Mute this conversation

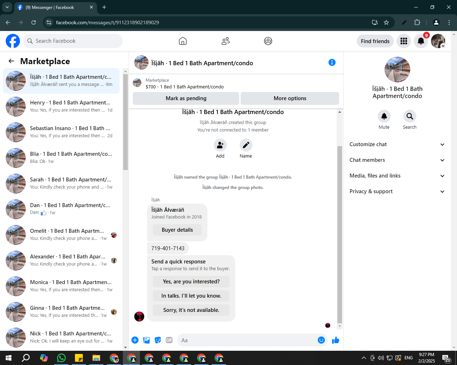tap(384, 116)
